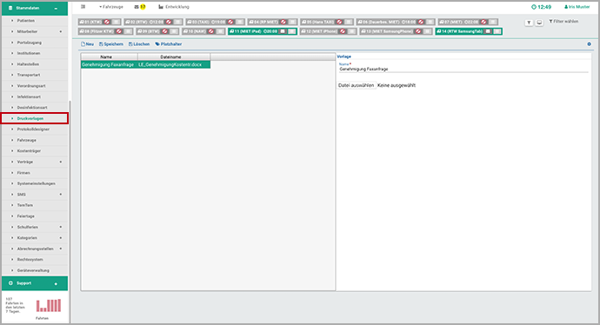
Task: Open the Fahrzeuge dropdown in top bar
Action: [111, 7]
